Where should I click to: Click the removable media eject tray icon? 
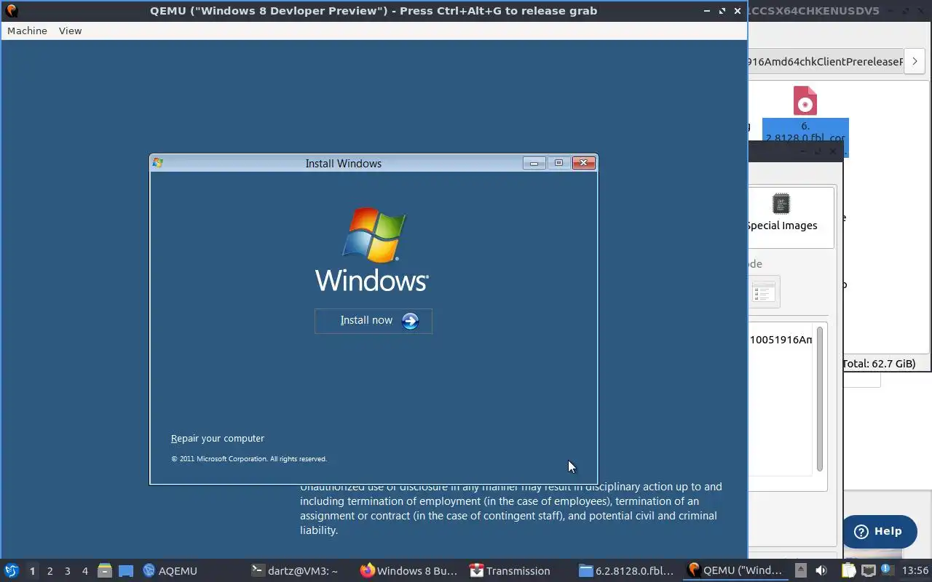[x=800, y=570]
